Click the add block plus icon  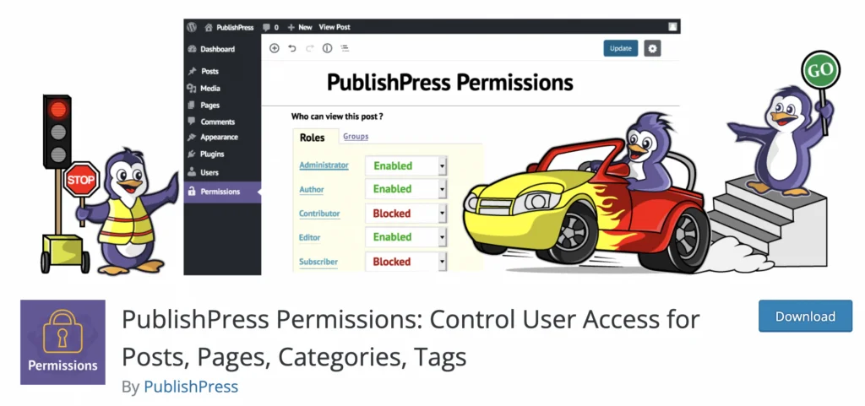275,48
